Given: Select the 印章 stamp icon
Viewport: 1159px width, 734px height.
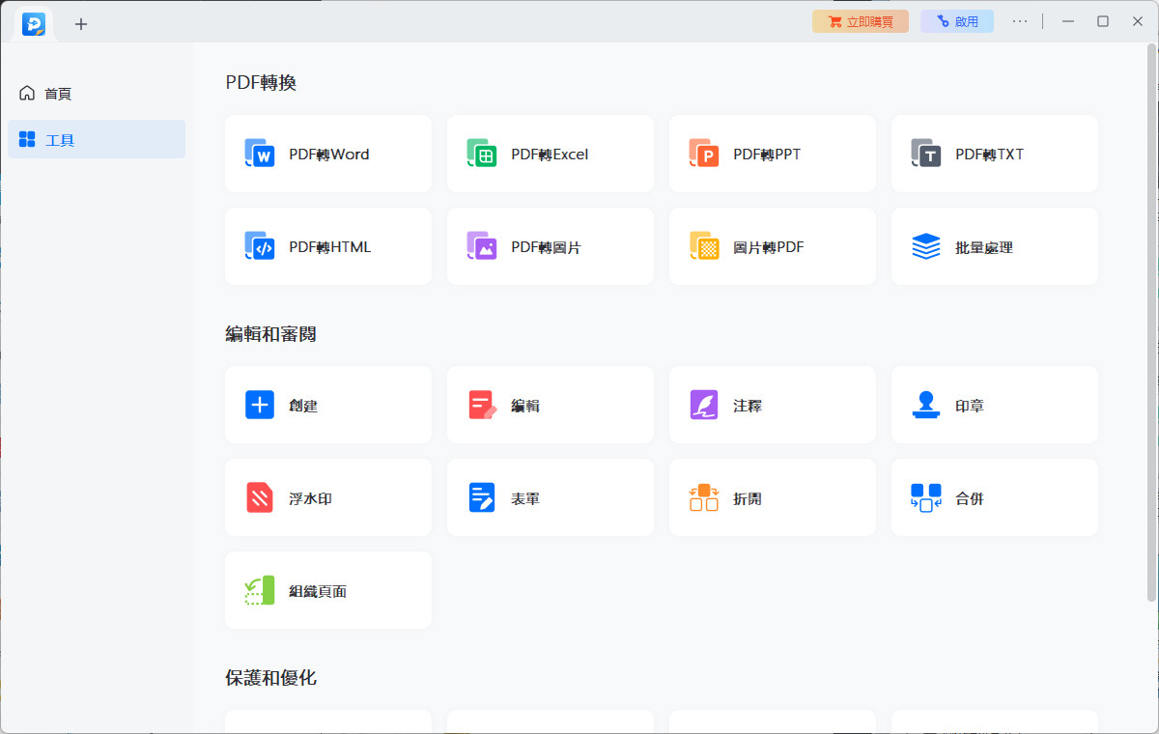Looking at the screenshot, I should [926, 405].
